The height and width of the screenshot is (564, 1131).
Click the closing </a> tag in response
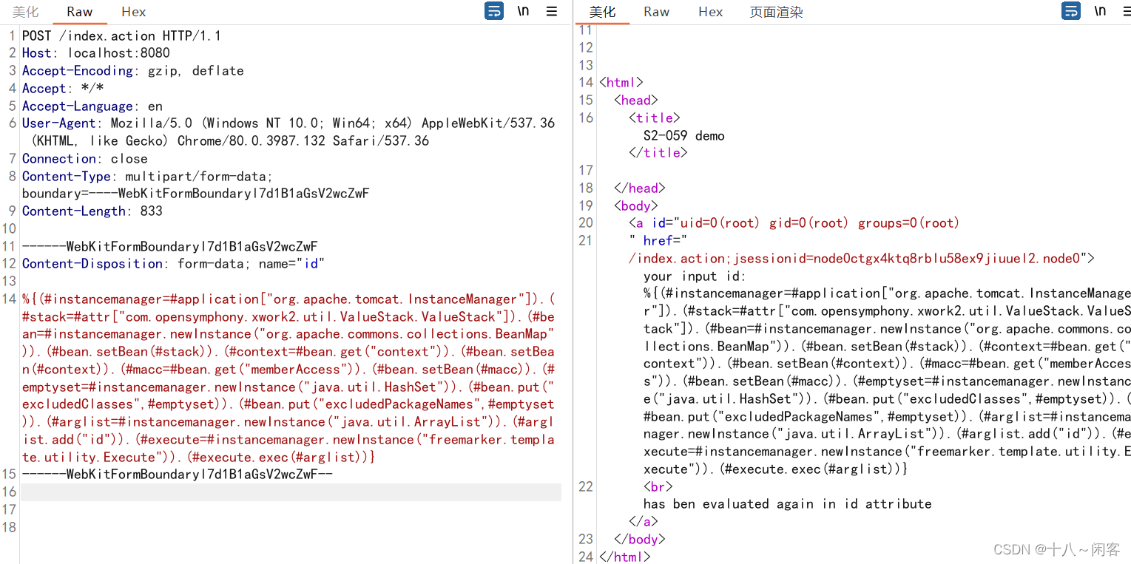tap(644, 522)
